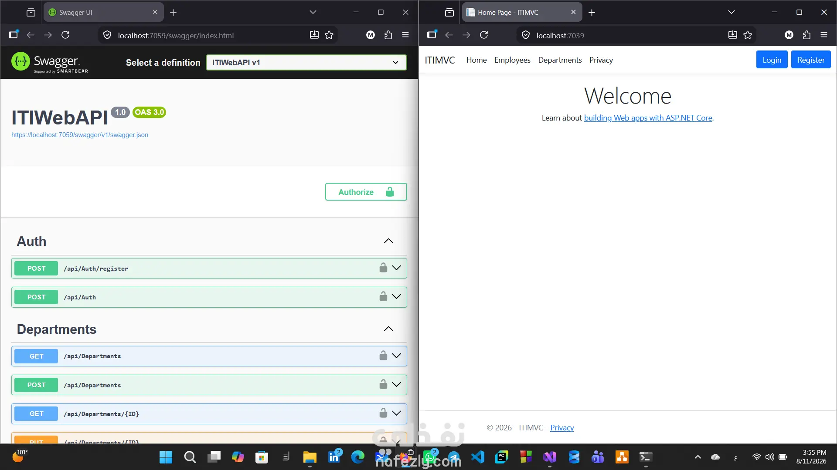837x470 pixels.
Task: Expand the POST /api/Auth/register chevron
Action: (x=396, y=268)
